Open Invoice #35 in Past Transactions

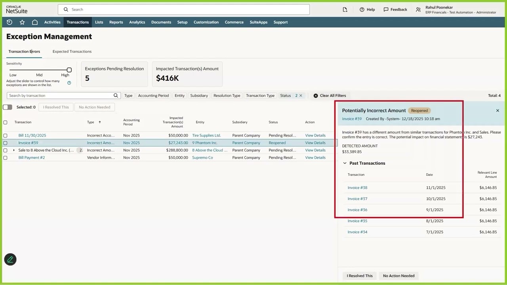pos(357,221)
